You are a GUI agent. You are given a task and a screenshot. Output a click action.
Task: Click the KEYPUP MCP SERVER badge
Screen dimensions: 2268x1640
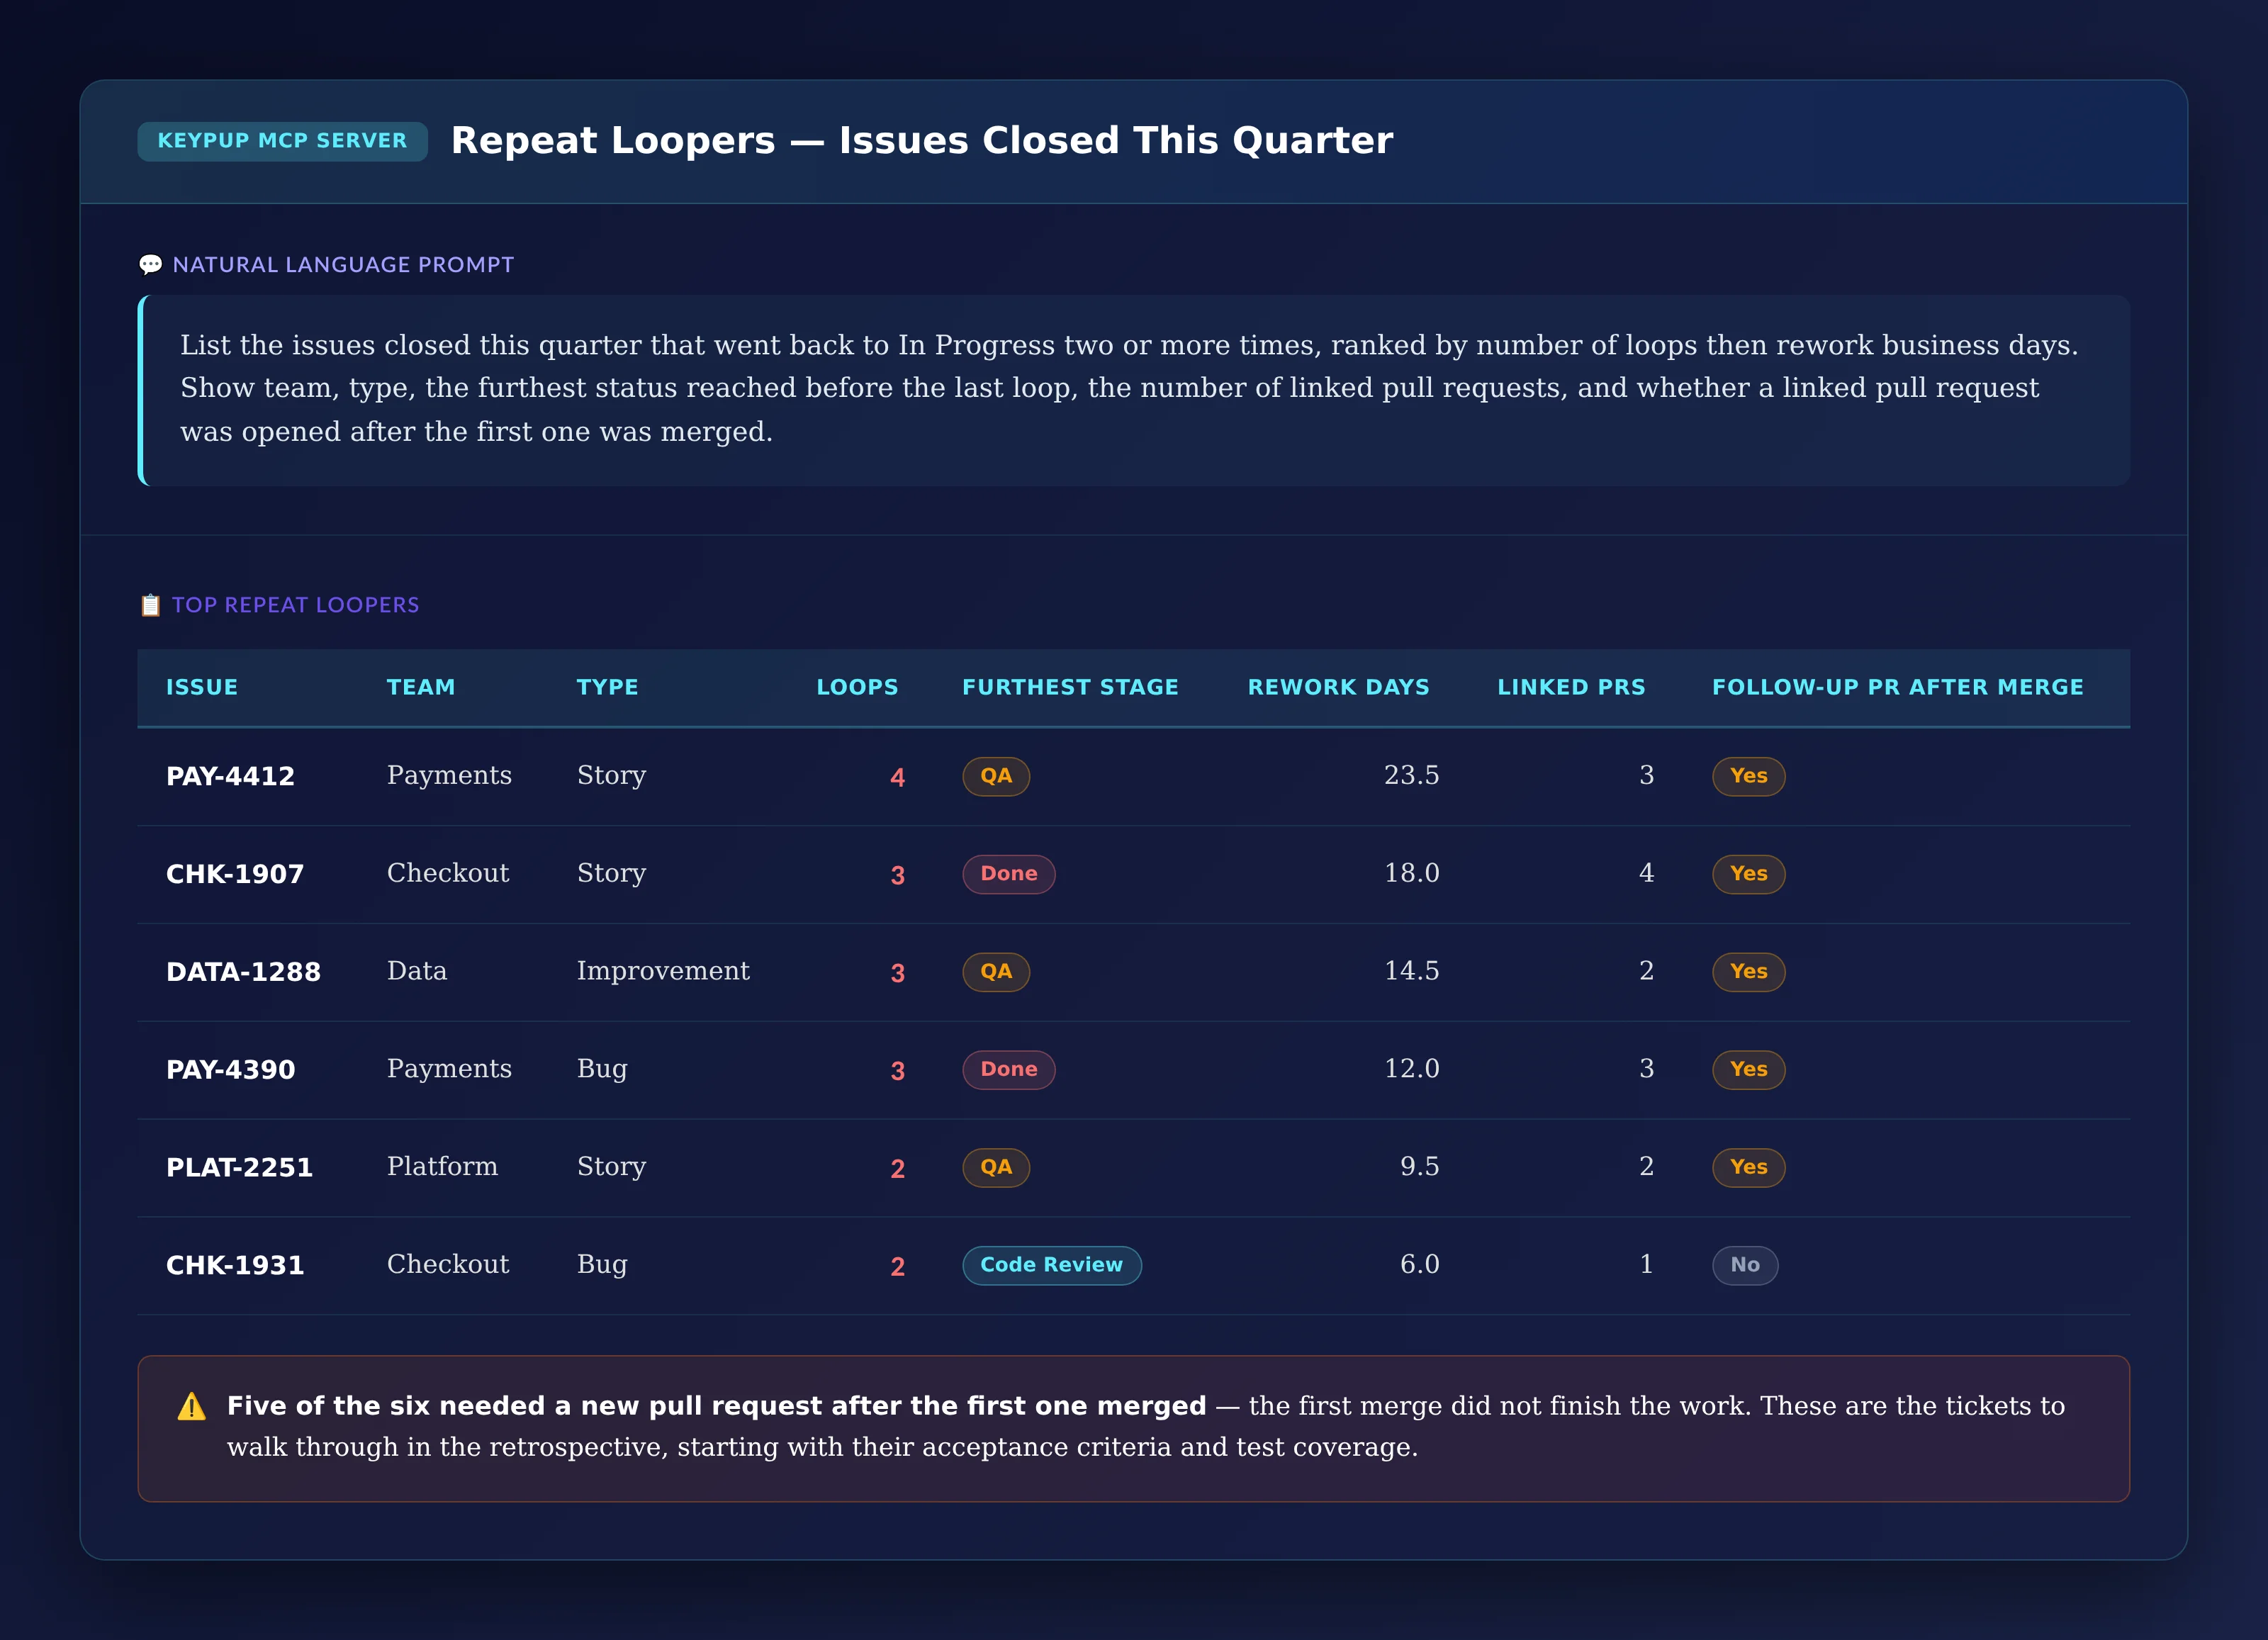[x=283, y=141]
